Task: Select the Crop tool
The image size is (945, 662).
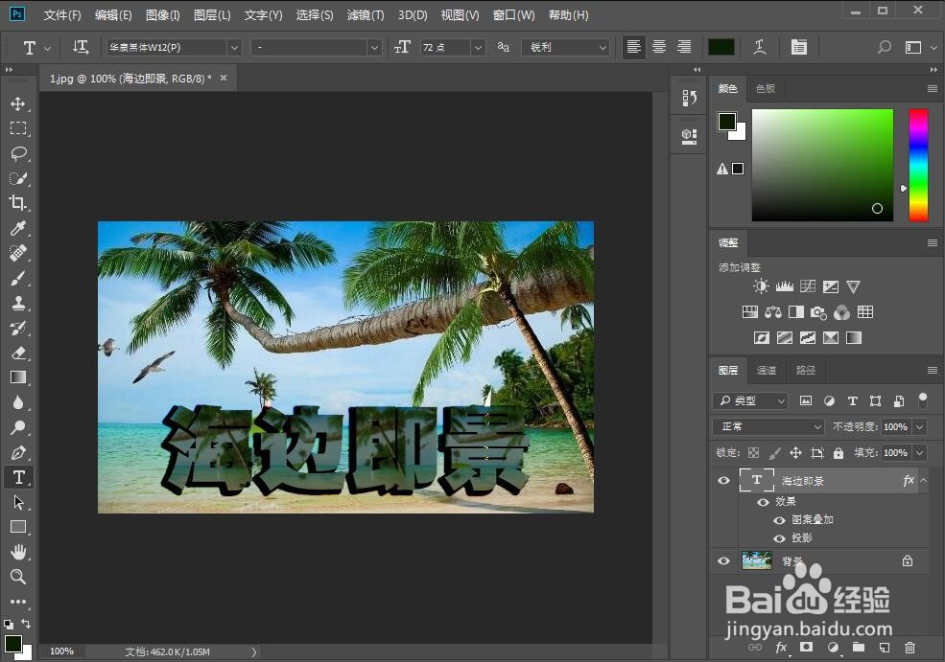Action: tap(18, 203)
